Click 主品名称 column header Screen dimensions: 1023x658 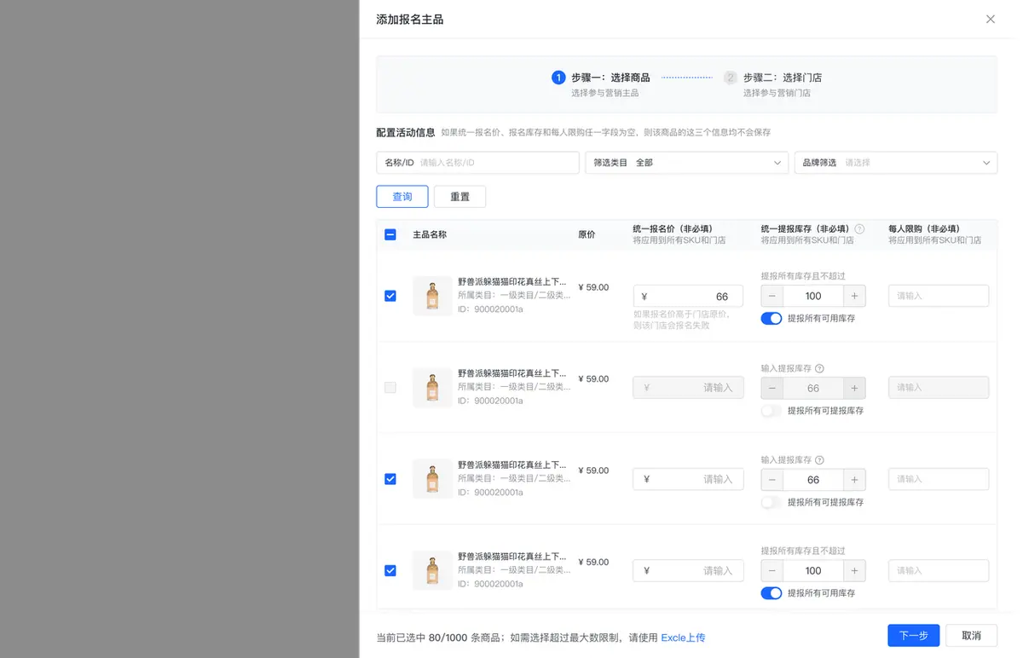430,234
